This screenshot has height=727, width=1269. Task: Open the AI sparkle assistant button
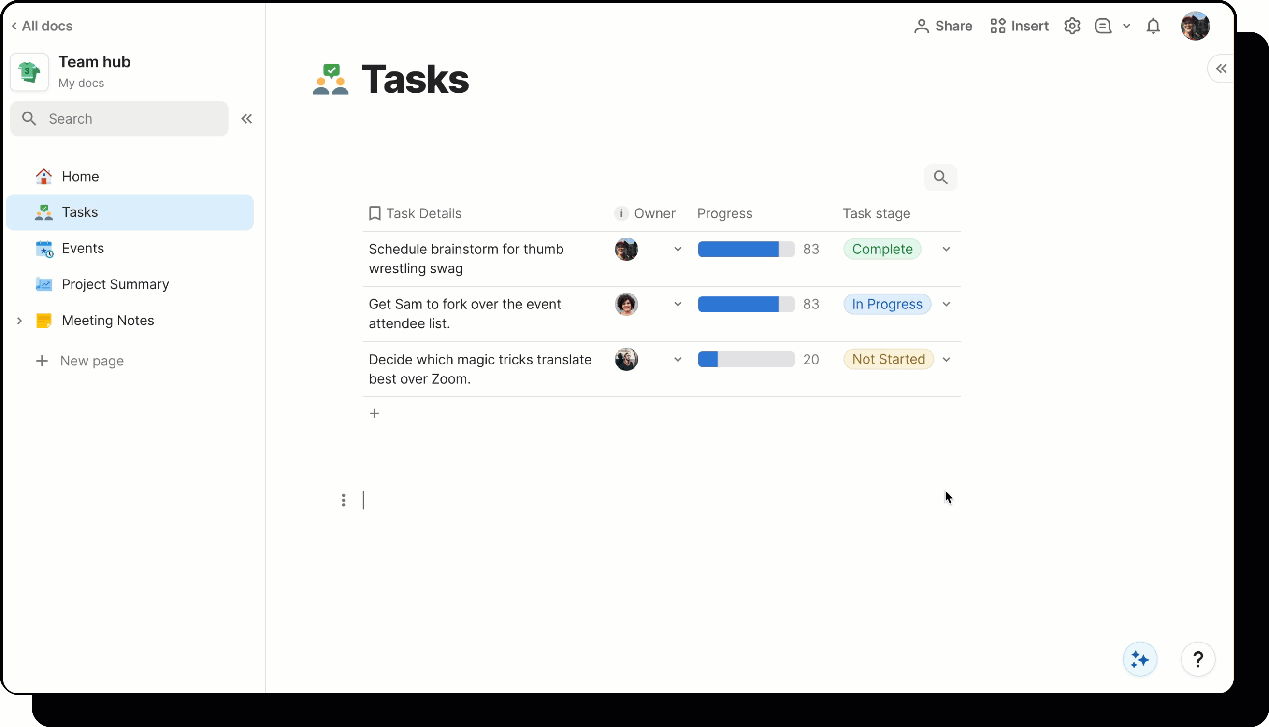pyautogui.click(x=1140, y=659)
